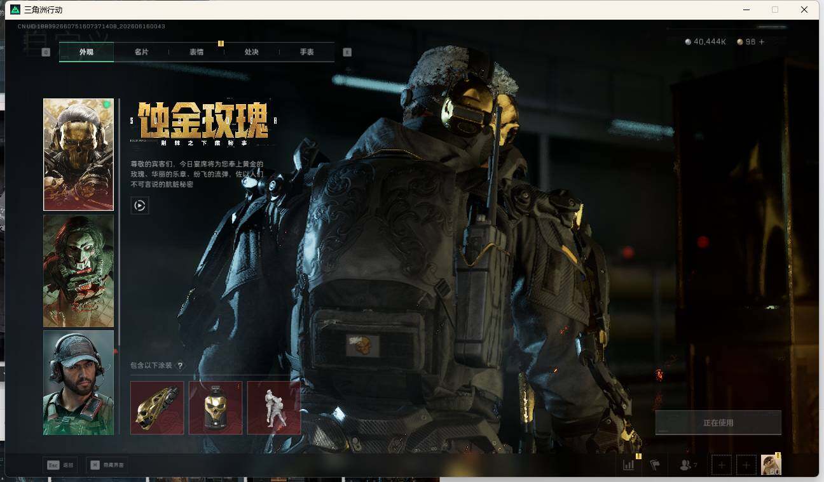The width and height of the screenshot is (824, 482).
Task: Play the 蚀金玫瑰 skin preview video
Action: (x=140, y=205)
